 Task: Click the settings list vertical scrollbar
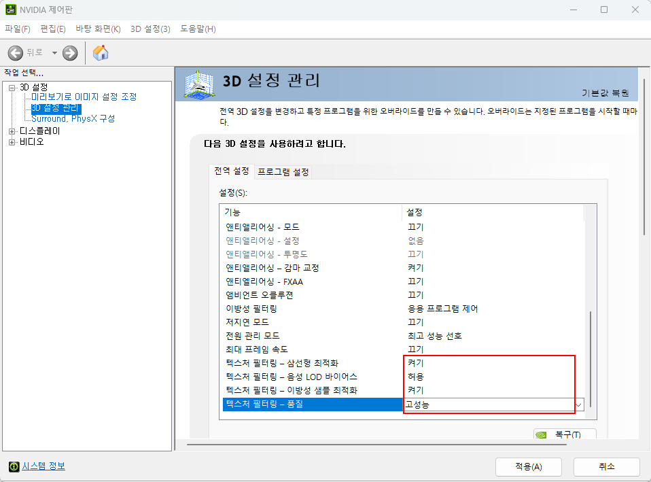pos(590,359)
